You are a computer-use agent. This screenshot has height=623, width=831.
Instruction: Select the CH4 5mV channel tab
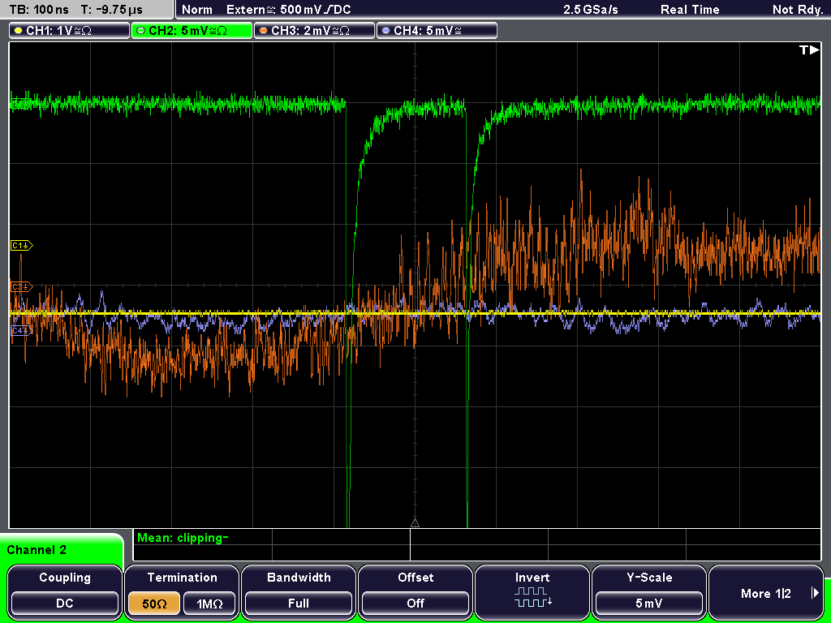437,31
